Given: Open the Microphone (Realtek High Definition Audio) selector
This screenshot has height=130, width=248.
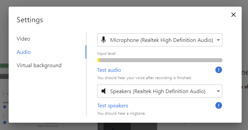Looking at the screenshot, I should 160,40.
